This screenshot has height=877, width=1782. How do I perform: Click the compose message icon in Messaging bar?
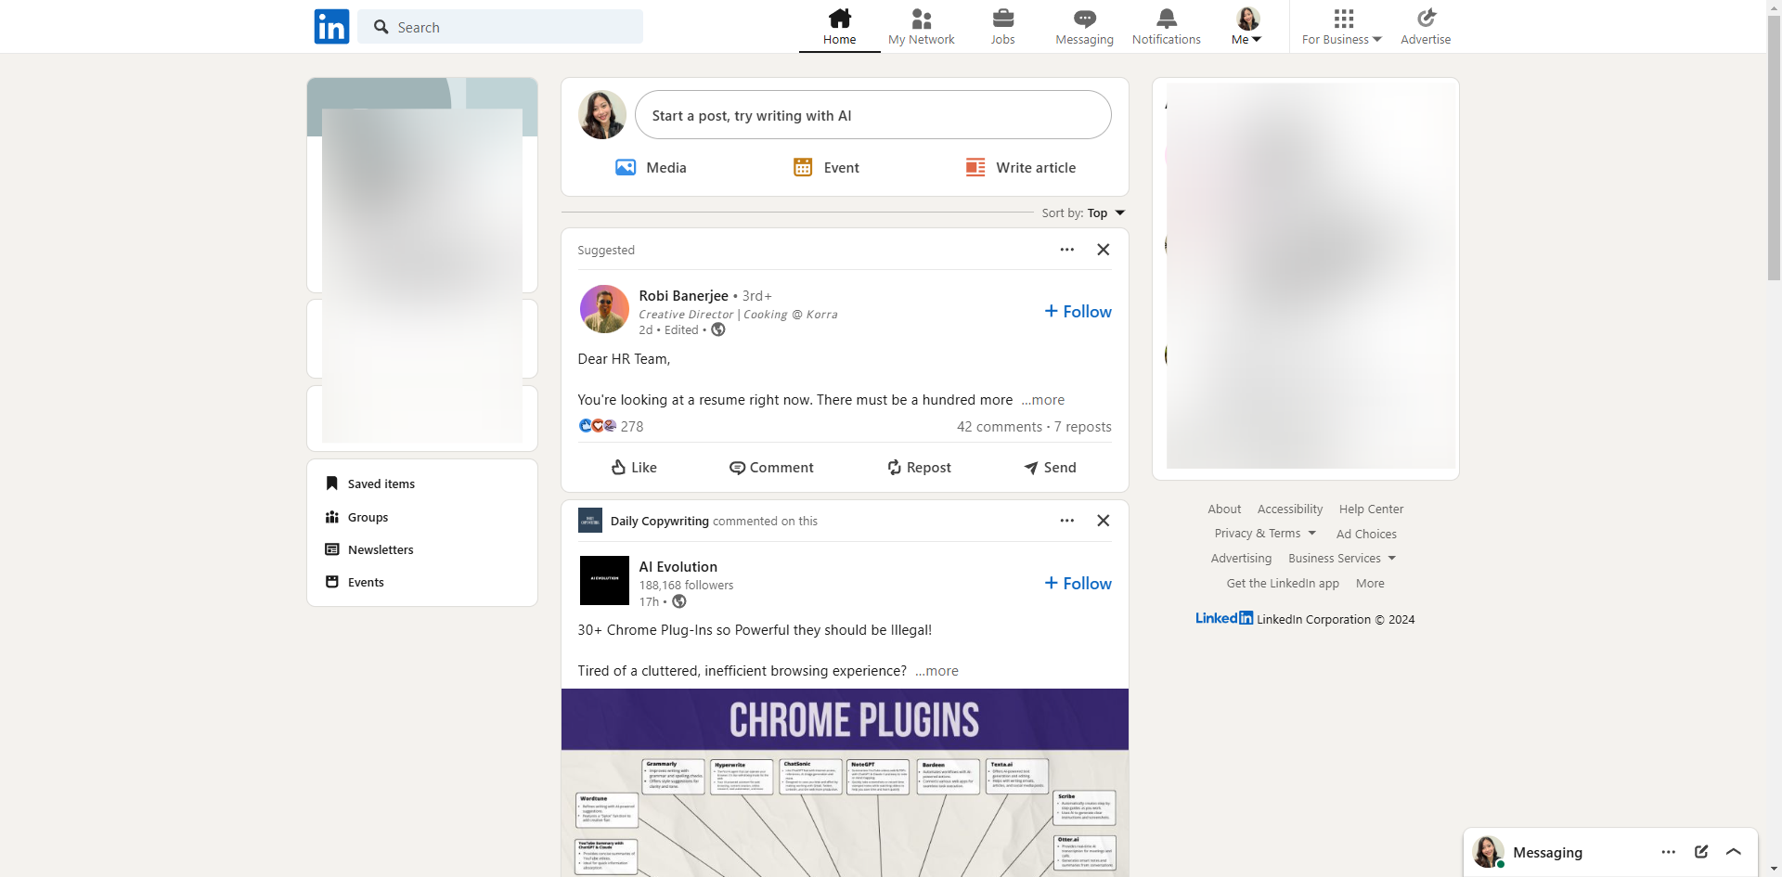point(1700,852)
